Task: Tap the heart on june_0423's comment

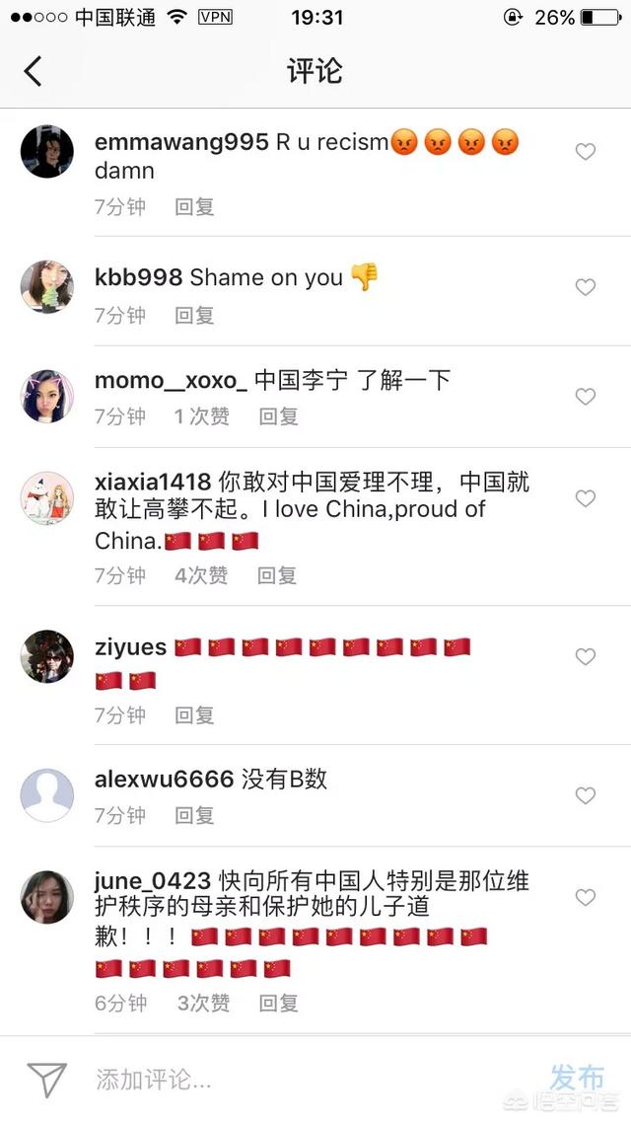Action: pos(586,897)
